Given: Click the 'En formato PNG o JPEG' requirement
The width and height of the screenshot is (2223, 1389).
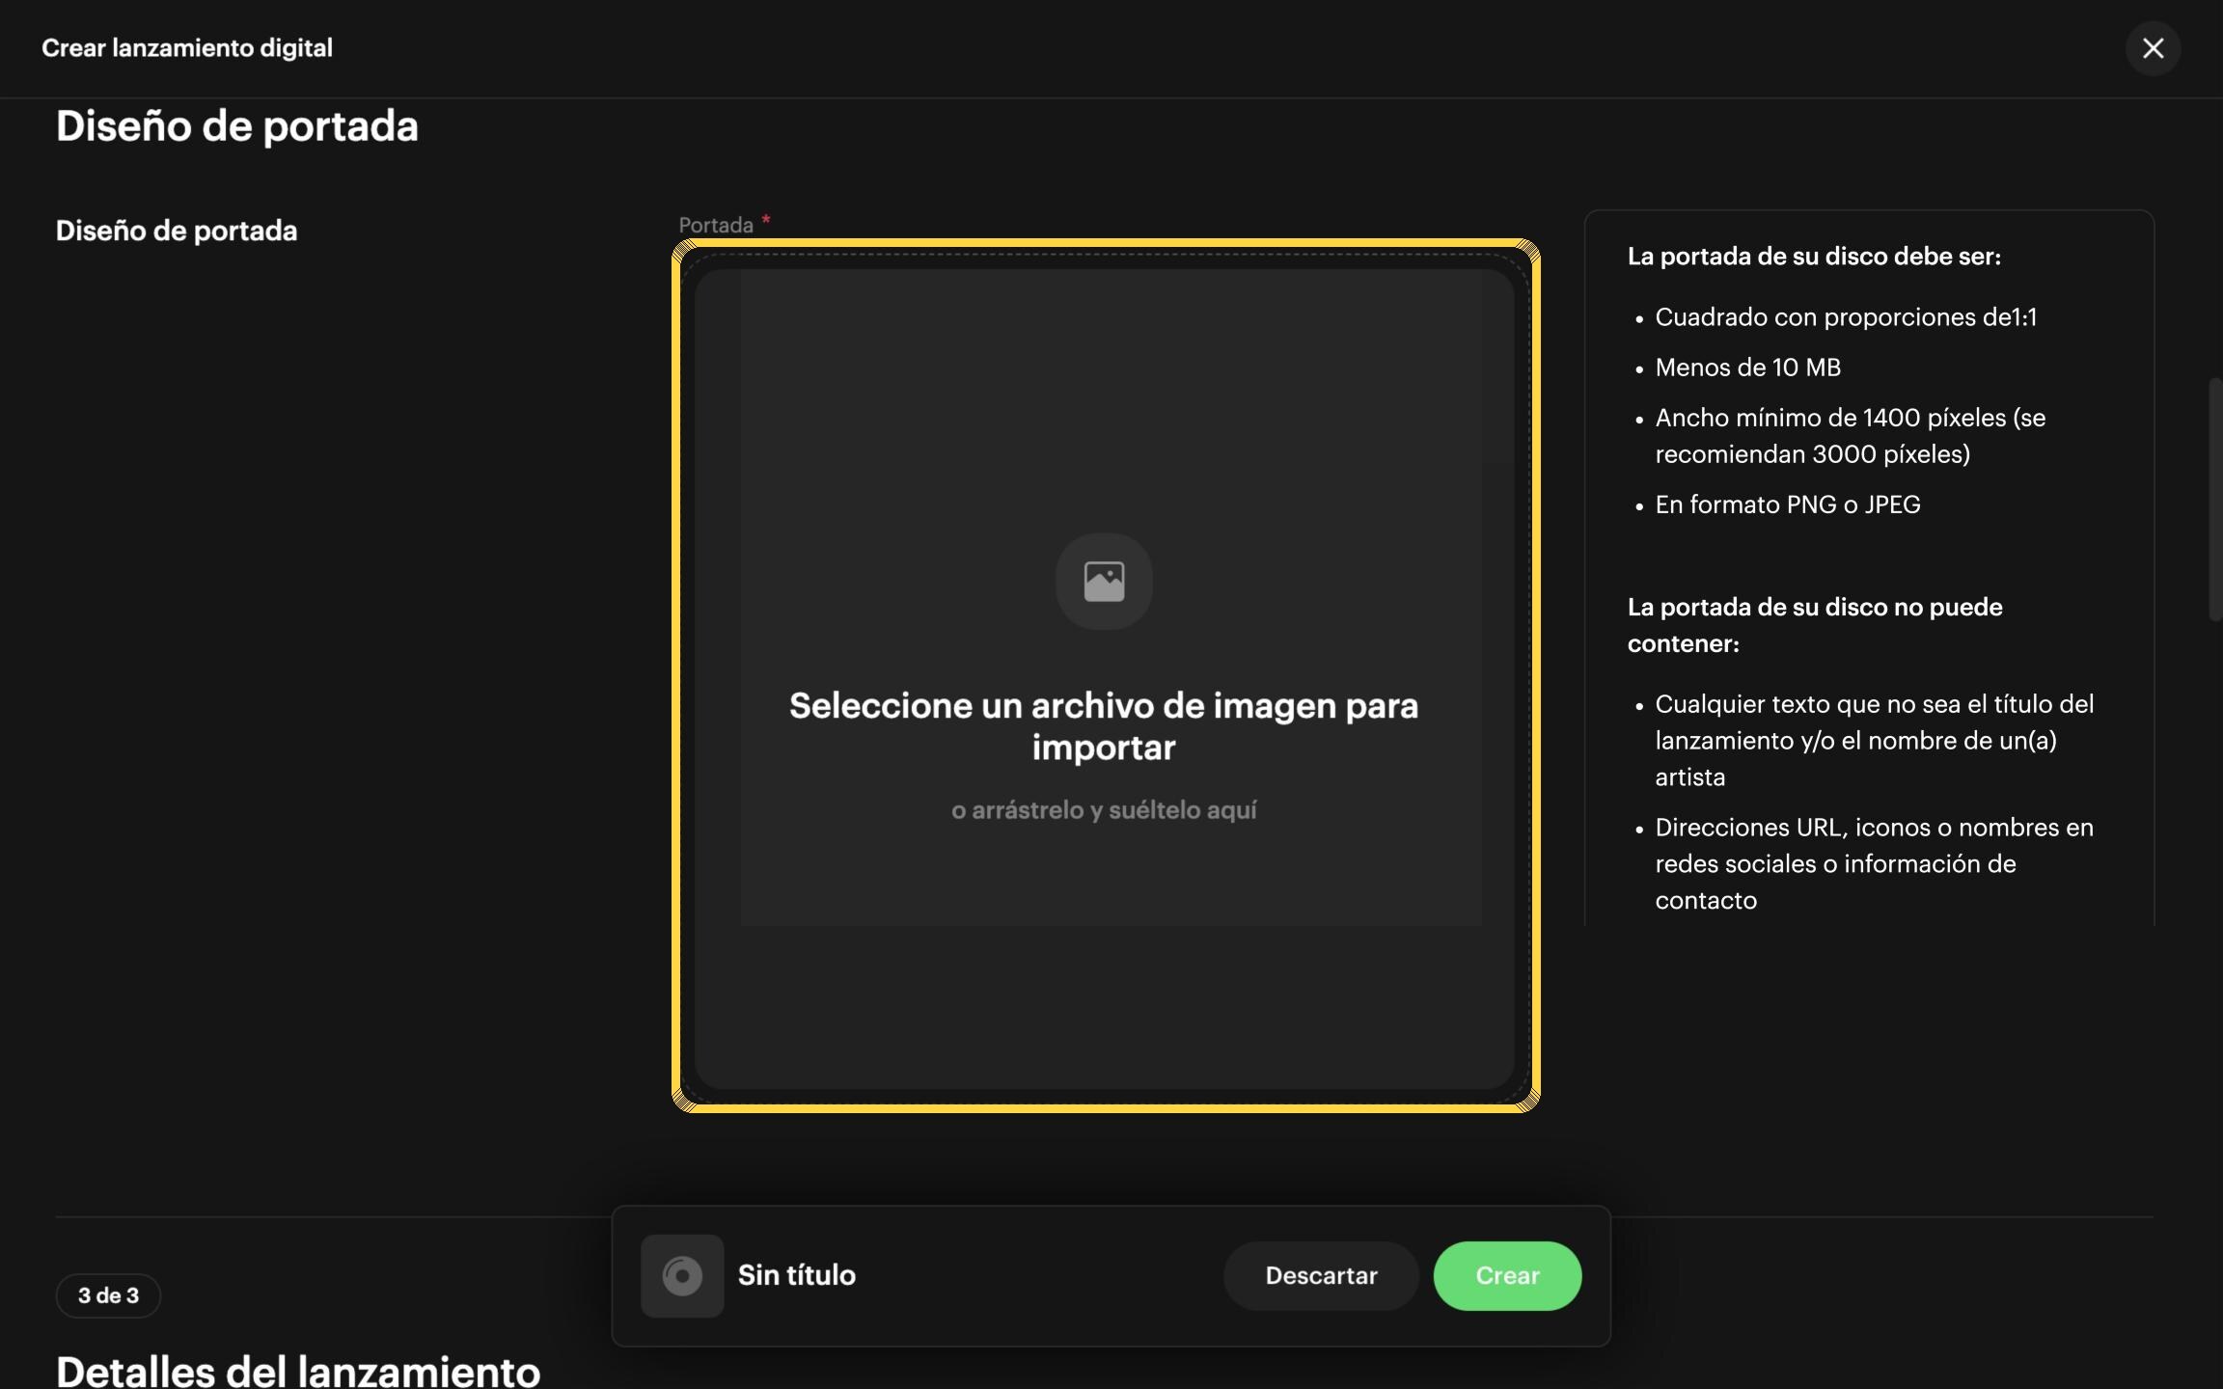Looking at the screenshot, I should coord(1788,504).
